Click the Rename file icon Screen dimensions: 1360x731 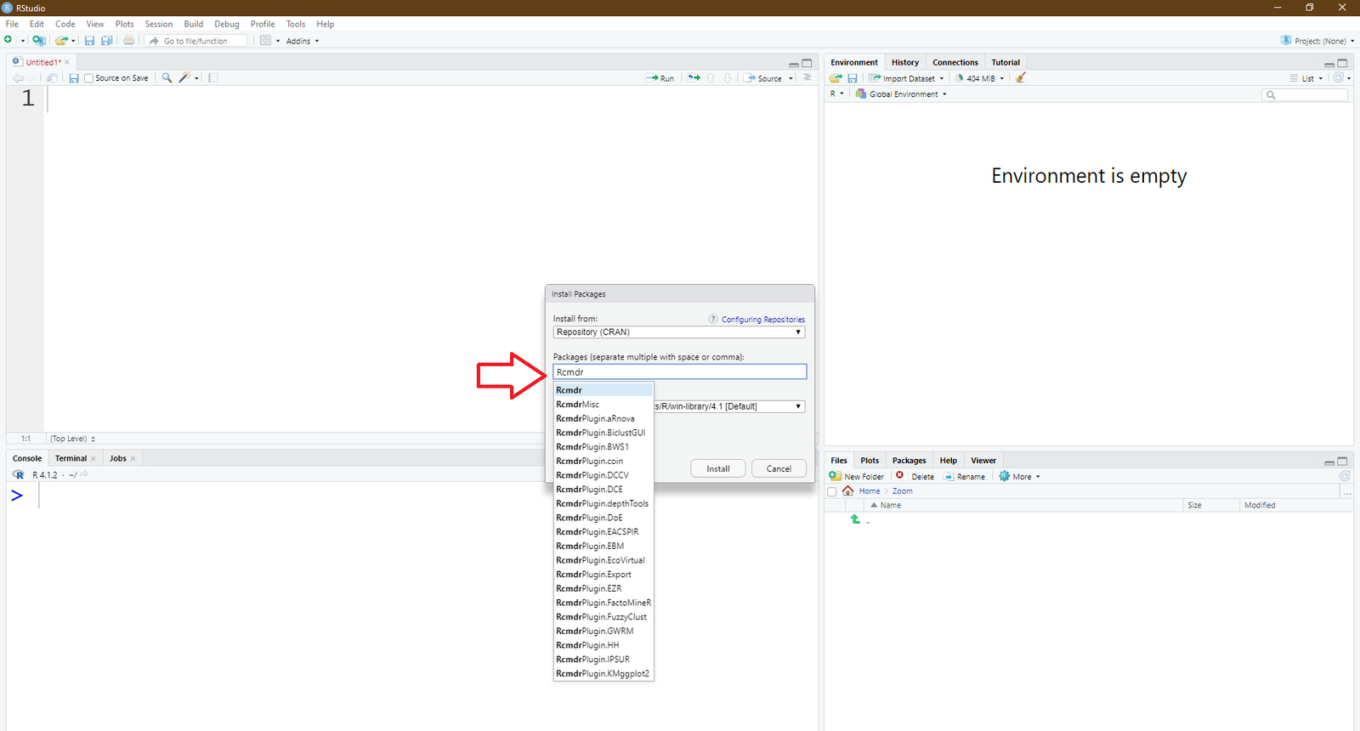click(949, 476)
